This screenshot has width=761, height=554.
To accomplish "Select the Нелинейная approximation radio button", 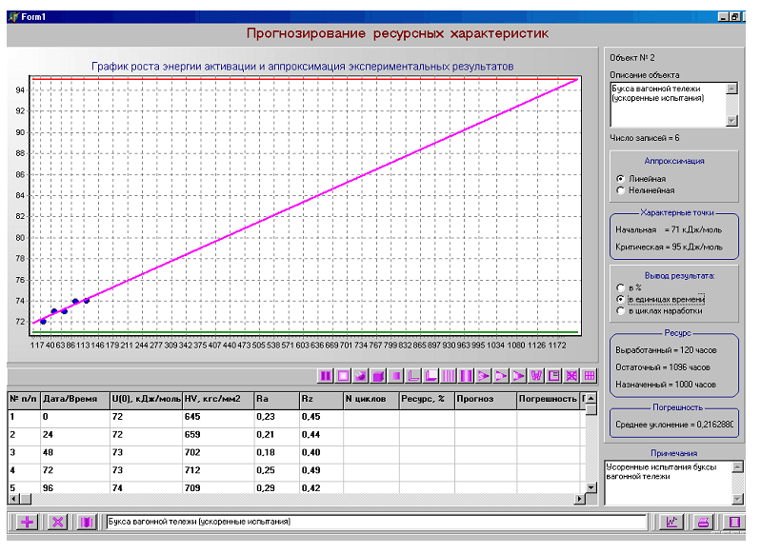I will pos(620,190).
